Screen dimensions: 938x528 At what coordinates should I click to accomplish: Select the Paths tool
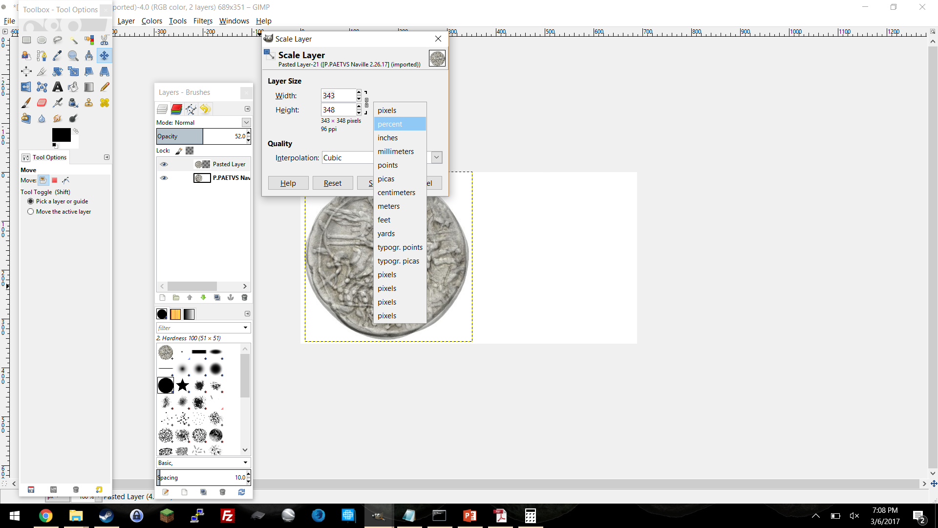42,56
